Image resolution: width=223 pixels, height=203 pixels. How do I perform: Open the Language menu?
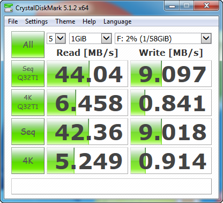click(117, 21)
